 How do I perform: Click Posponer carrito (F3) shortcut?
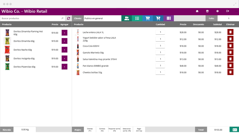114,130
